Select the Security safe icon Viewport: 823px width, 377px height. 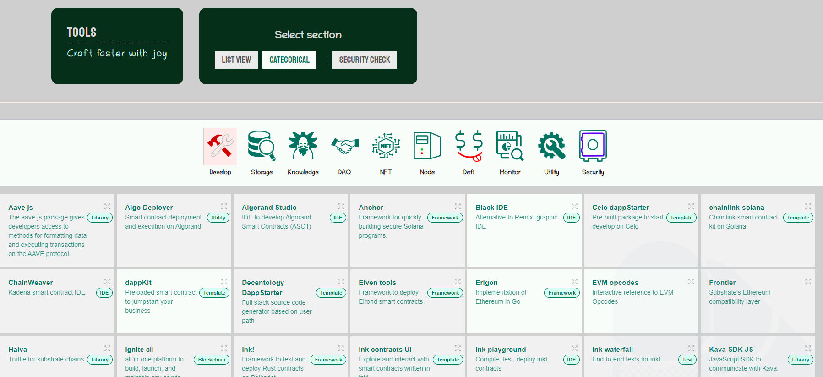point(593,146)
